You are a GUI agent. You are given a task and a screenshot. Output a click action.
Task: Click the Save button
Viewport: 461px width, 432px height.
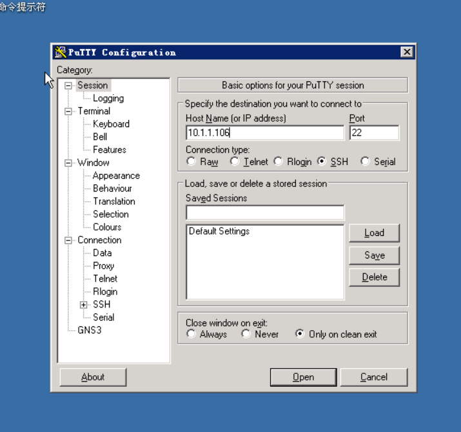pyautogui.click(x=374, y=255)
